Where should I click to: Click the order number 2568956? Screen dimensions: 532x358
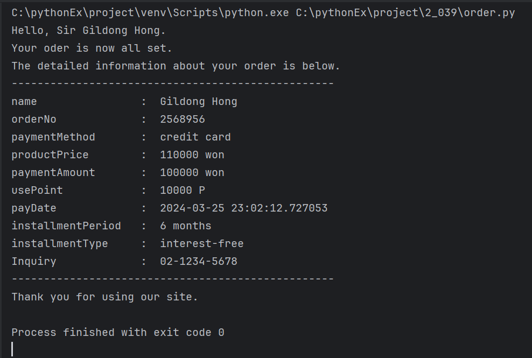pos(183,119)
